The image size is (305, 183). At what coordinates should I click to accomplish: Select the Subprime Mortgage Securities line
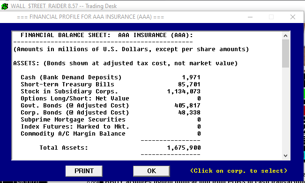click(x=111, y=120)
